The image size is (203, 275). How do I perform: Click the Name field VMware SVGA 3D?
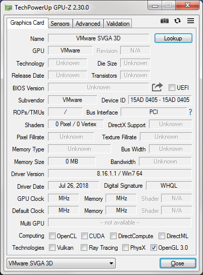click(98, 38)
